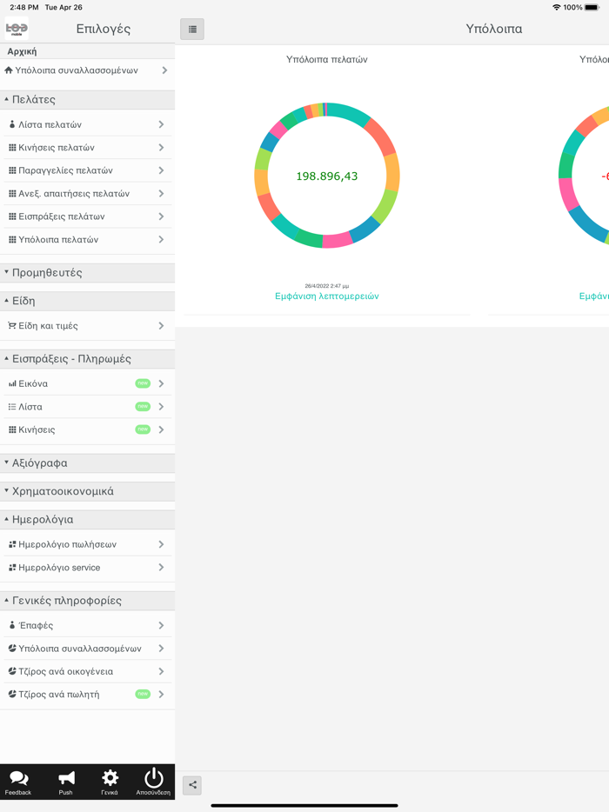Click icon beside Ημερολόγιο service
The width and height of the screenshot is (609, 812).
click(12, 568)
